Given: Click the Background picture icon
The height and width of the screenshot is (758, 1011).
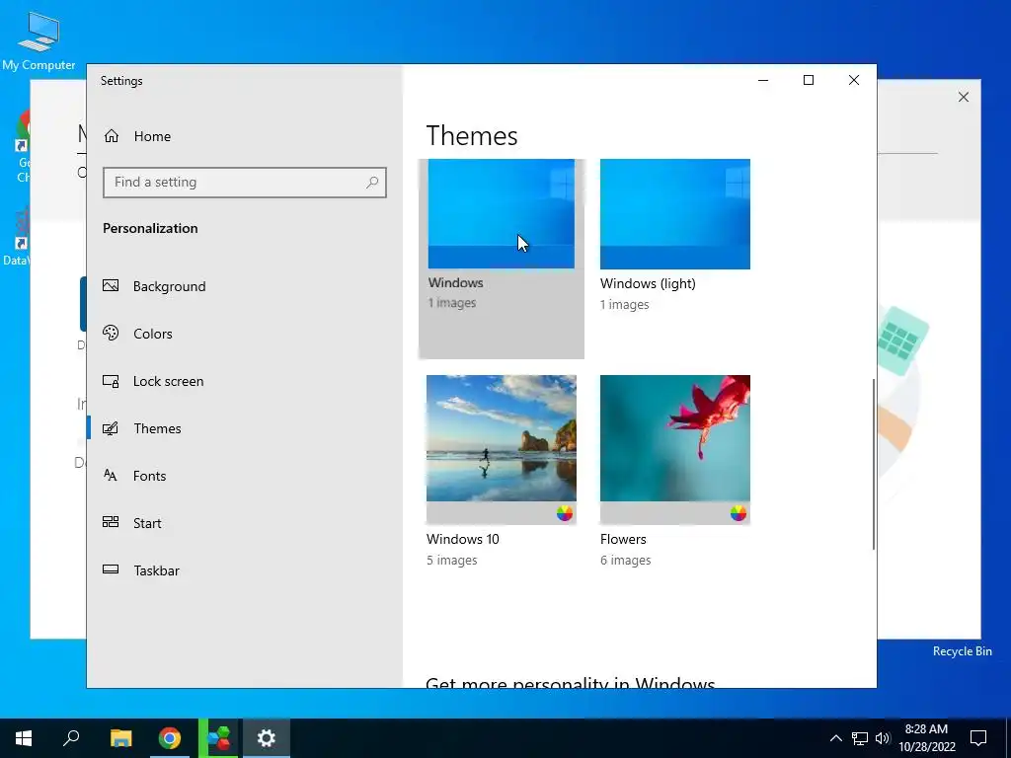Looking at the screenshot, I should point(111,285).
